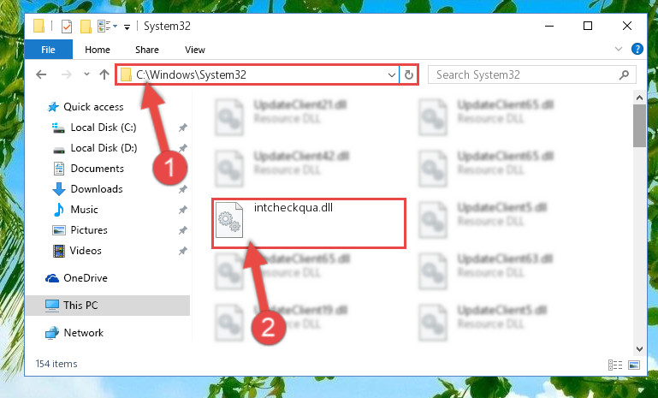Expand the ribbon with the chevron
The height and width of the screenshot is (398, 658).
click(x=618, y=49)
